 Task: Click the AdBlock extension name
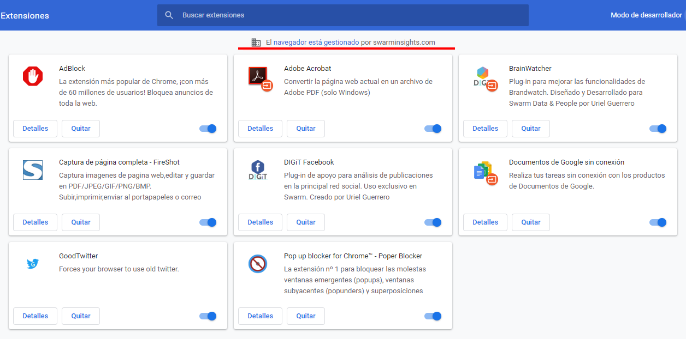tap(72, 69)
